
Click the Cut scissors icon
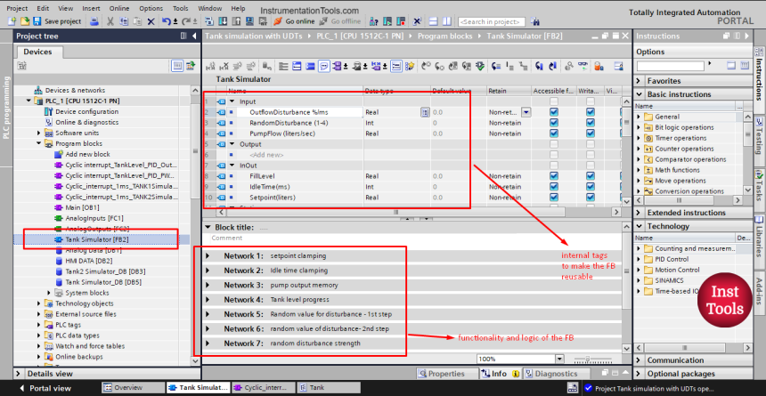110,21
